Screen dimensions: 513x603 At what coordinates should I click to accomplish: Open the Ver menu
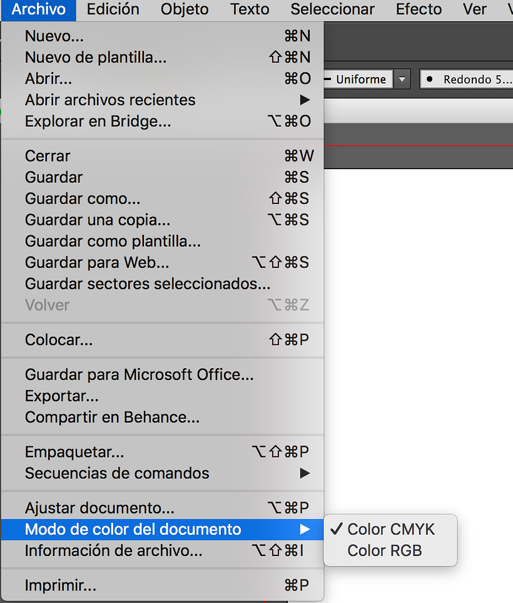(x=474, y=9)
